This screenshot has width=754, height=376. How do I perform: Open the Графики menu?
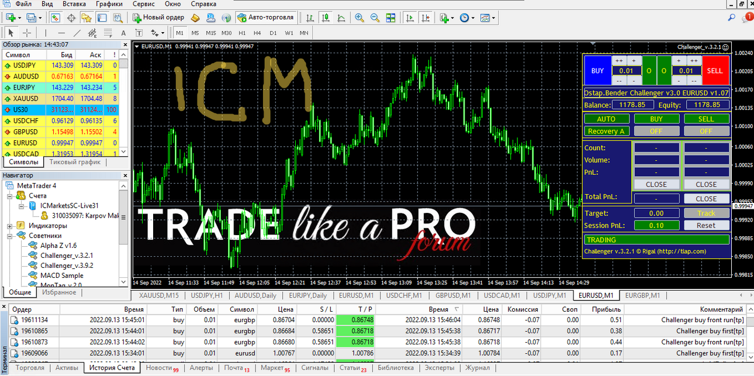(109, 4)
